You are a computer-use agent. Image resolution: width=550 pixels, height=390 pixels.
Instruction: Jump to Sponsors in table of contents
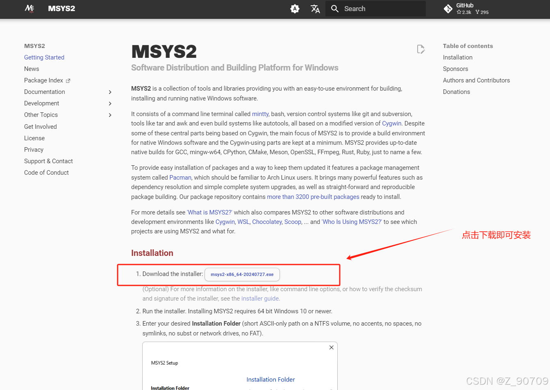[455, 69]
